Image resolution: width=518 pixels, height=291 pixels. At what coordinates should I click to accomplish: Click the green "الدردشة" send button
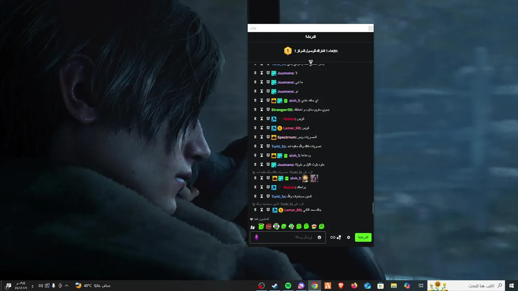coord(363,237)
